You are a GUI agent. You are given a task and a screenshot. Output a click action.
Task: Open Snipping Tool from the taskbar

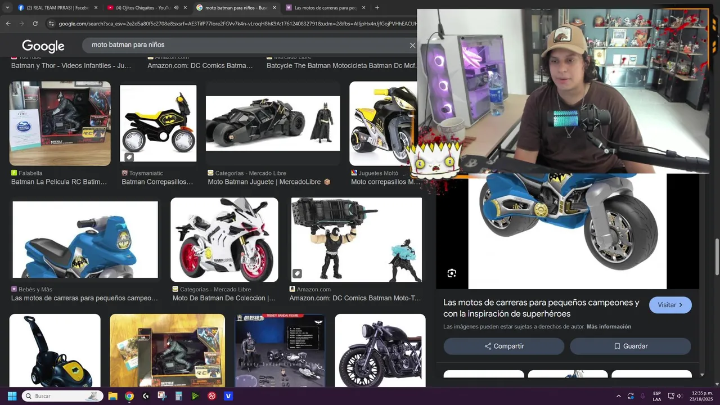162,396
